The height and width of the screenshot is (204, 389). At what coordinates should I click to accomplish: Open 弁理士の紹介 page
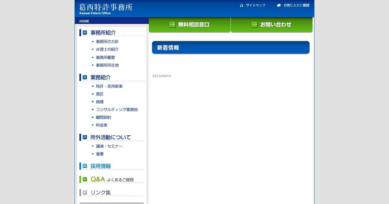tap(107, 50)
